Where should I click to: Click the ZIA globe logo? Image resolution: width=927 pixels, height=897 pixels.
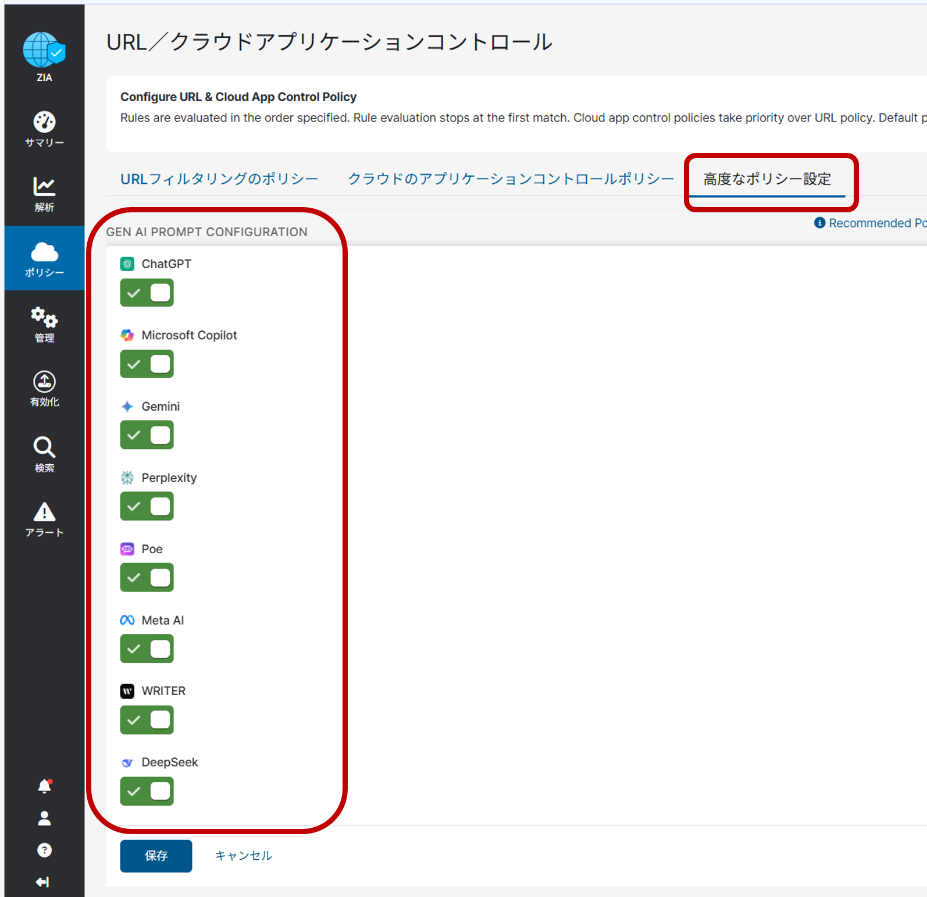pyautogui.click(x=44, y=50)
